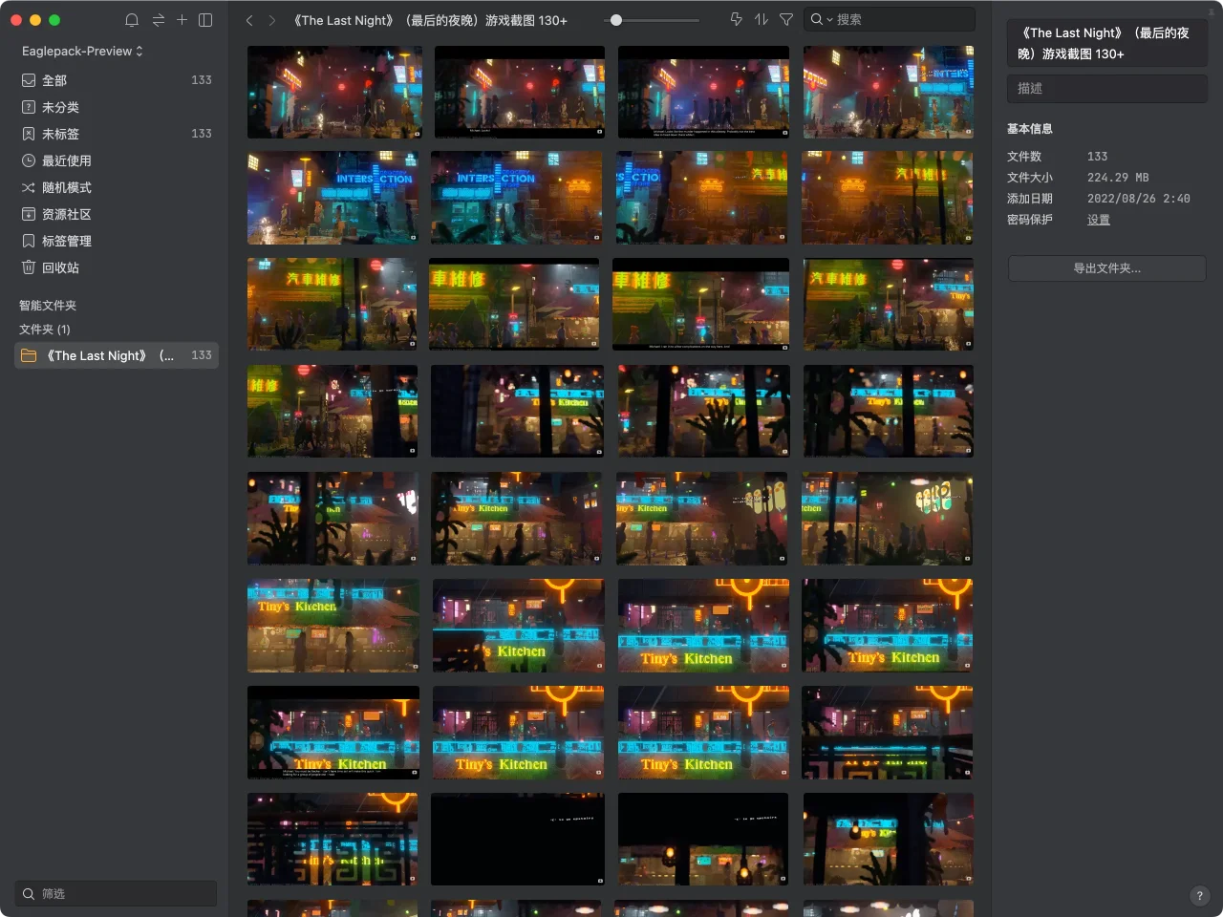The width and height of the screenshot is (1223, 917).
Task: Click the 未分类 question-mark icon
Action: (x=29, y=107)
